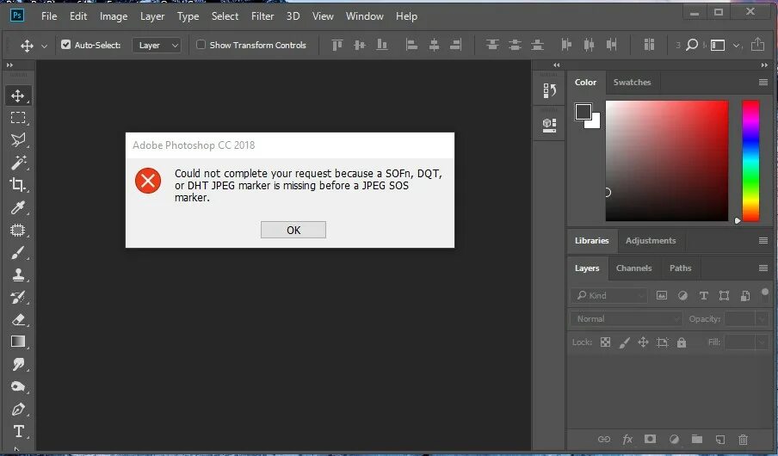Open the Fill dropdown arrow
778x456 pixels.
coord(762,342)
